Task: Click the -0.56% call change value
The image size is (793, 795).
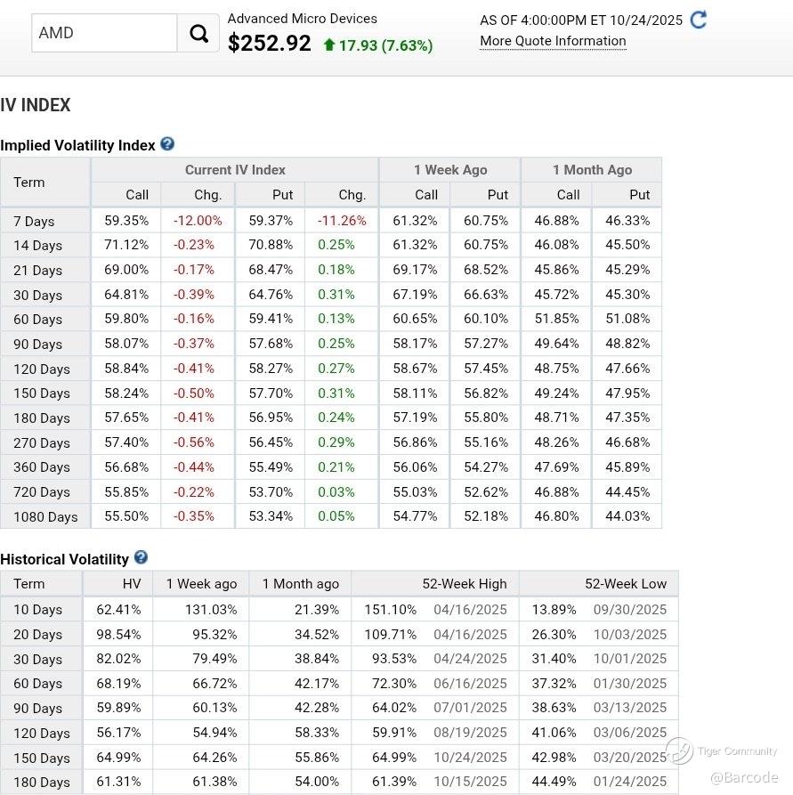Action: (194, 442)
